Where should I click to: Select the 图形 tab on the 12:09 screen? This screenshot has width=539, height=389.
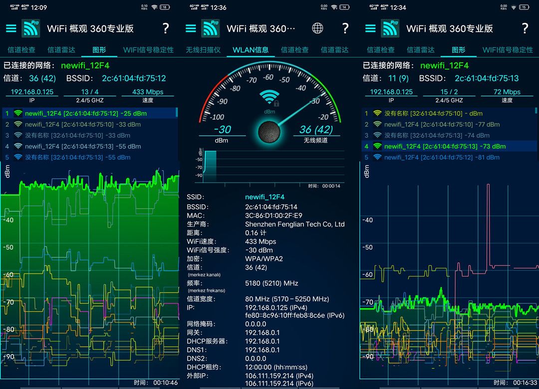[x=99, y=50]
